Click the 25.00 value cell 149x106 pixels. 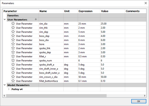coord(113,24)
